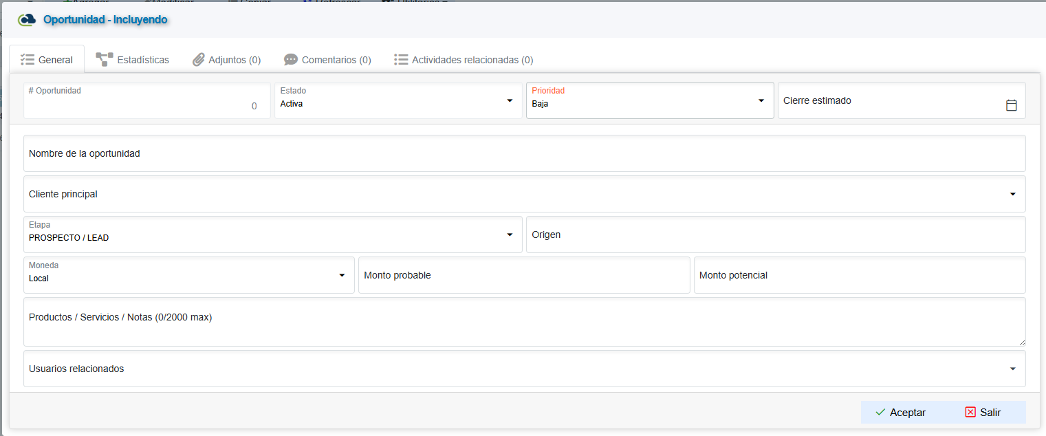Image resolution: width=1046 pixels, height=436 pixels.
Task: Expand the Cliente principal dropdown
Action: coord(1012,195)
